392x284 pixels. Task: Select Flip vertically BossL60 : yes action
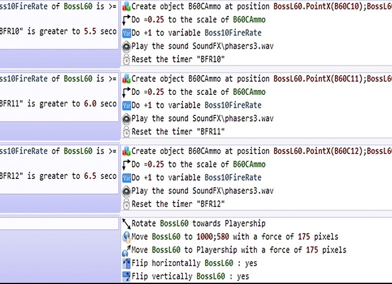[x=190, y=277]
